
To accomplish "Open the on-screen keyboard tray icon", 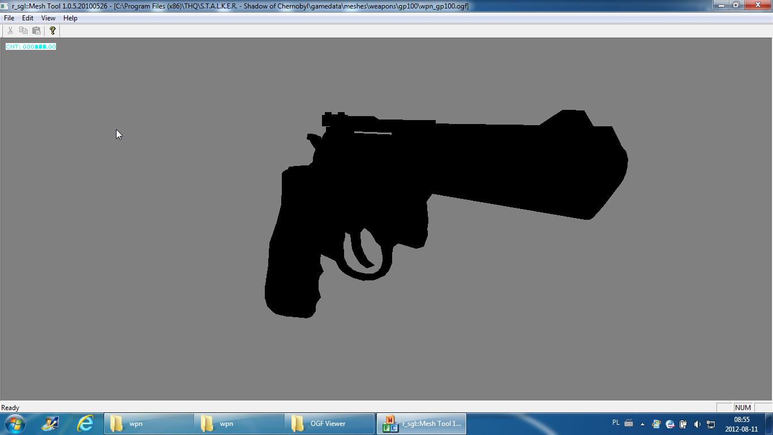I will [629, 423].
